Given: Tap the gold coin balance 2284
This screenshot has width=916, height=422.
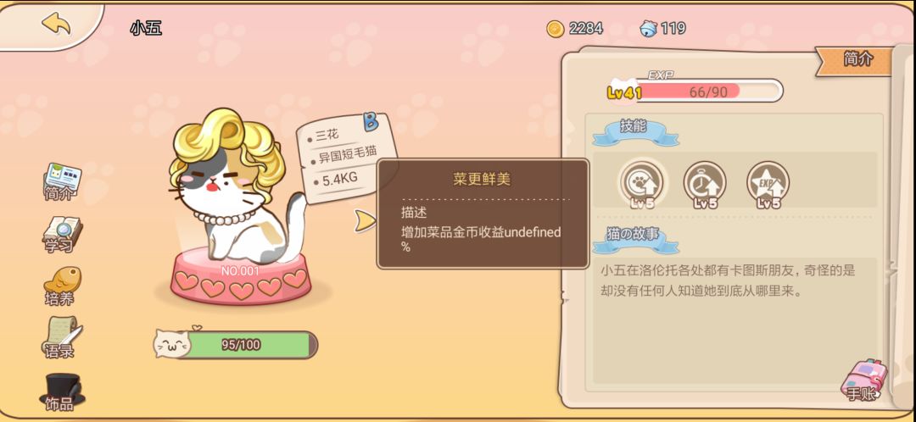Looking at the screenshot, I should click(x=575, y=28).
